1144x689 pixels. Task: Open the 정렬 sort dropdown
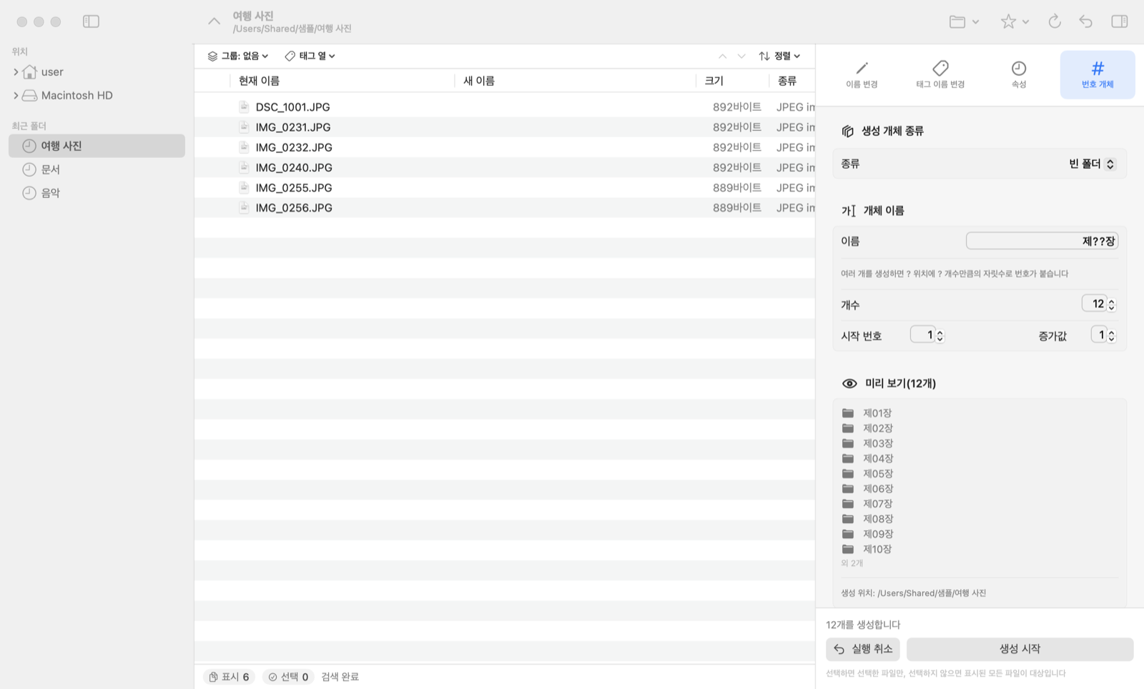(779, 56)
